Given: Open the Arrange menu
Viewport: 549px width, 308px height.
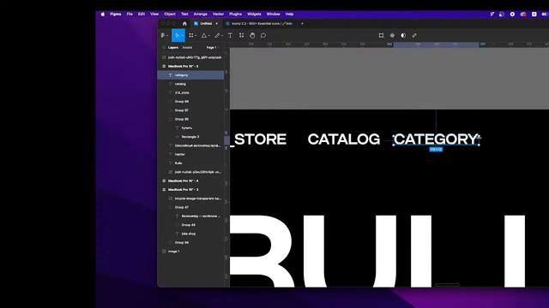Looking at the screenshot, I should point(200,14).
